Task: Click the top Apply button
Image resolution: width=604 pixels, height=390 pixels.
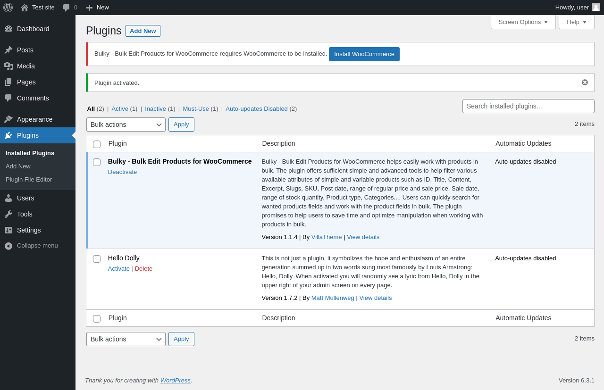Action: point(181,124)
